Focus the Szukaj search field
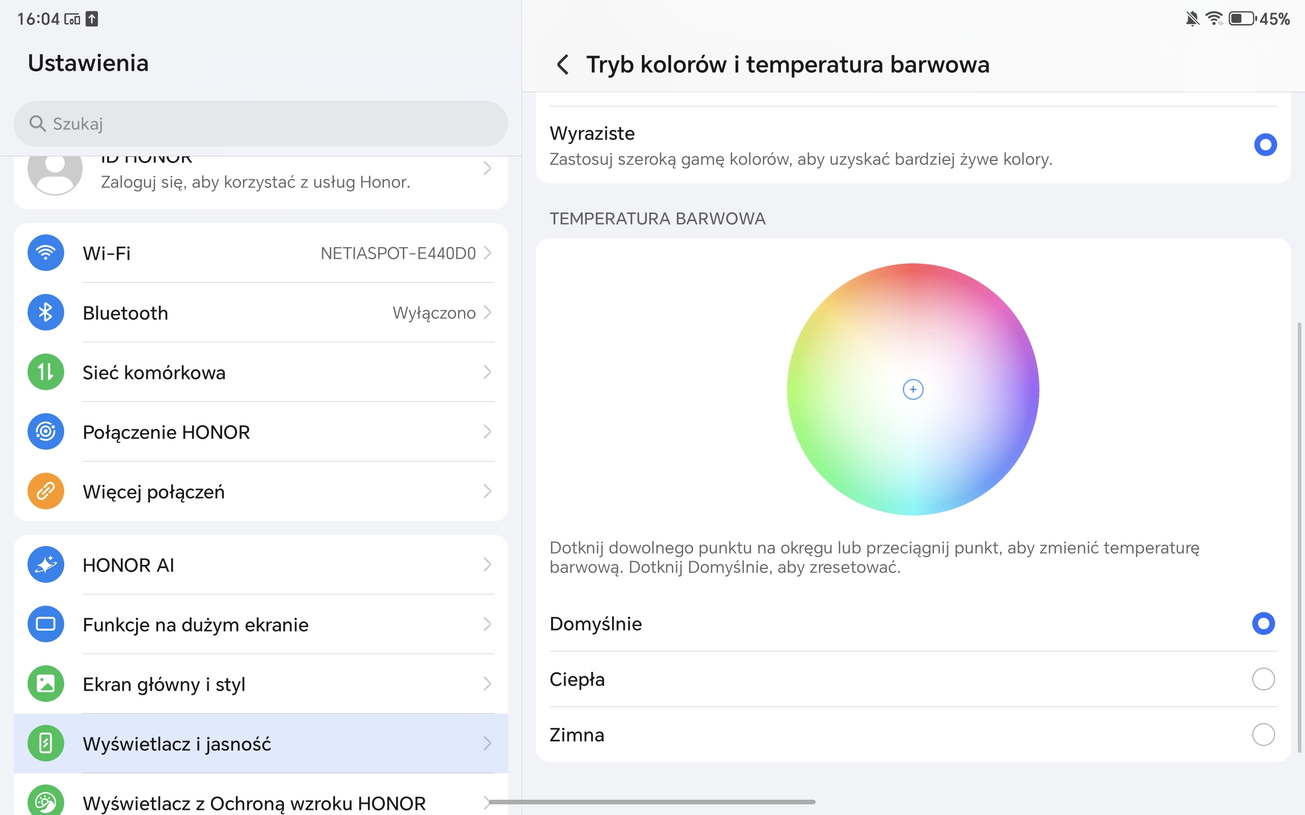The width and height of the screenshot is (1305, 815). click(260, 124)
